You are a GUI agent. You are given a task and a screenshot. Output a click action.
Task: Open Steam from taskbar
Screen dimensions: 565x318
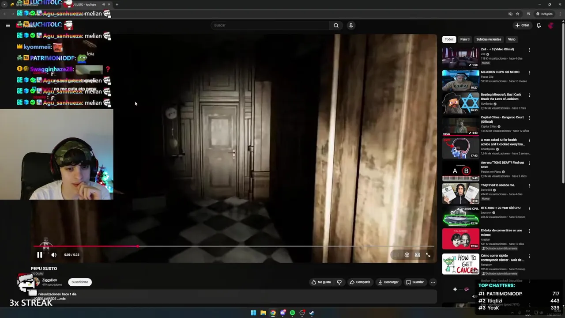(x=312, y=313)
